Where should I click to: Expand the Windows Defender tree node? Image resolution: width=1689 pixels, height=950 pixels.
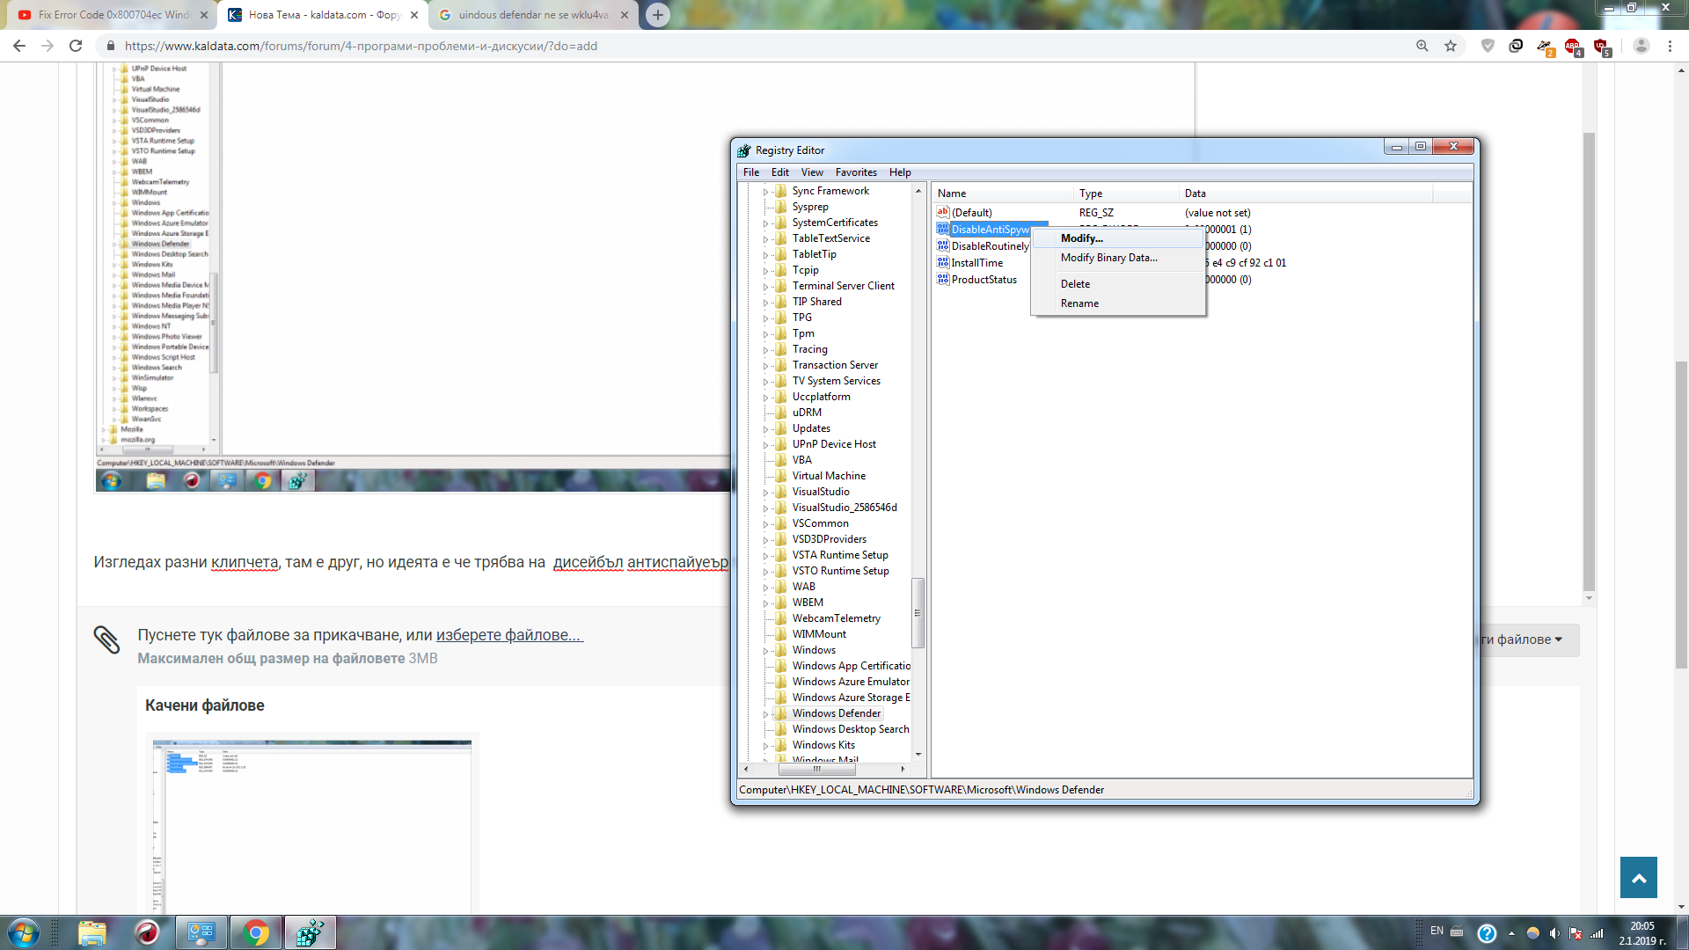(x=765, y=714)
